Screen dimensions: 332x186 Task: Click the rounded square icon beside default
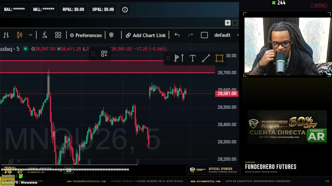[x=204, y=35]
